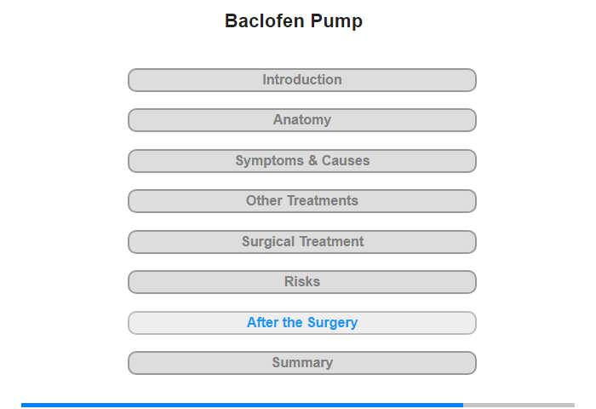Click the Baclofen Pump title heading
This screenshot has height=409, width=596.
tap(294, 21)
